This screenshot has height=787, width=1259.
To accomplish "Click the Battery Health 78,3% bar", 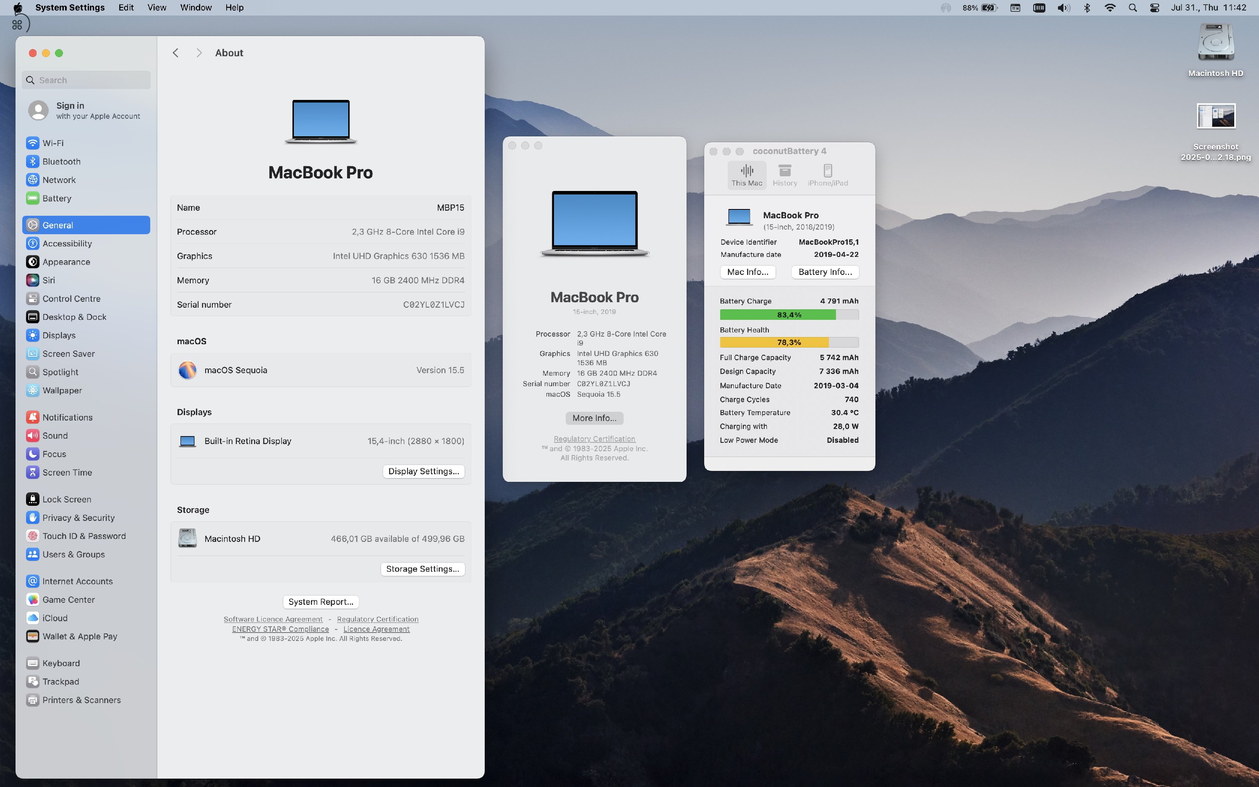I will pyautogui.click(x=789, y=342).
